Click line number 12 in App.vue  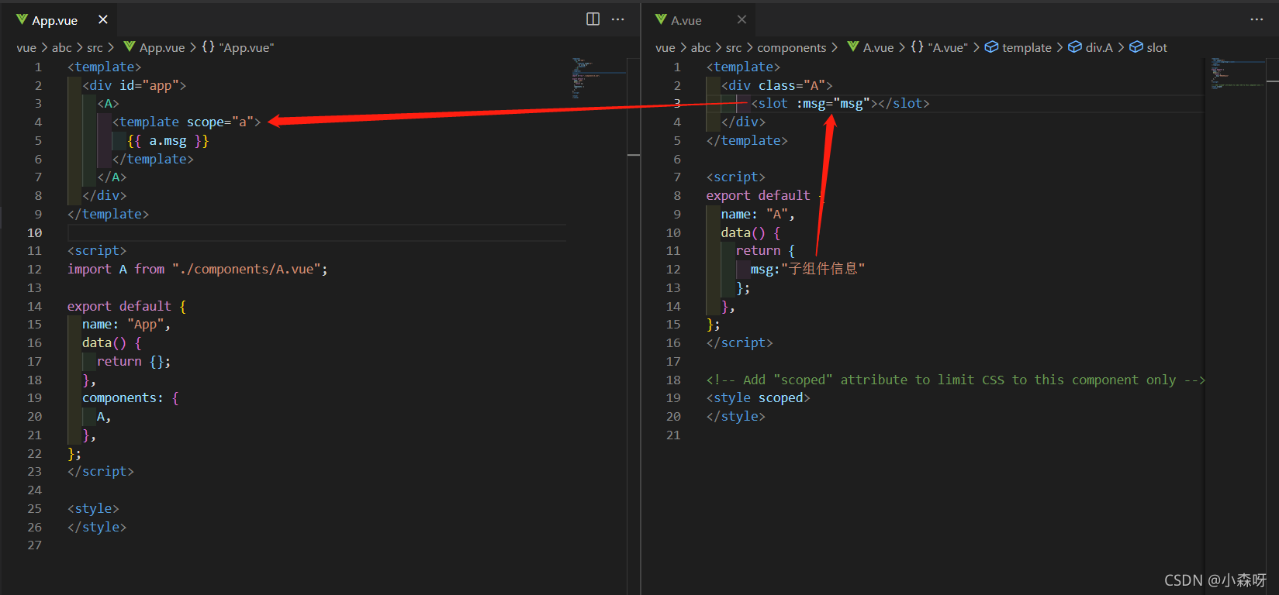coord(35,269)
